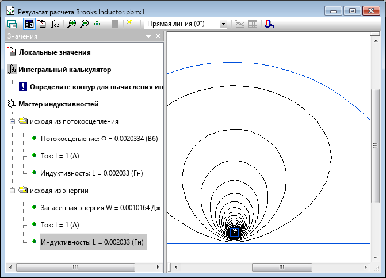This screenshot has height=278, width=386.
Task: Click the field view horizontal scrollbar thumb
Action: point(282,267)
